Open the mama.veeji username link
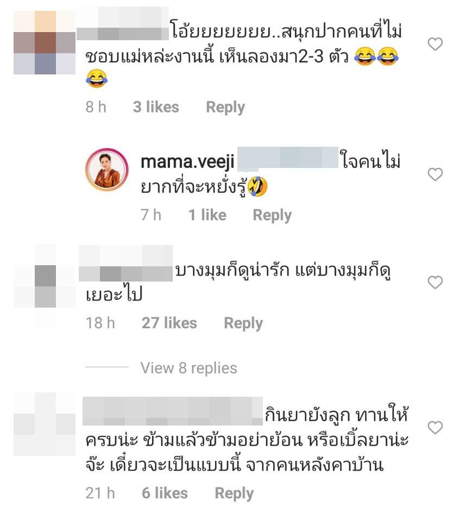Image resolution: width=472 pixels, height=519 pixels. coord(187,162)
